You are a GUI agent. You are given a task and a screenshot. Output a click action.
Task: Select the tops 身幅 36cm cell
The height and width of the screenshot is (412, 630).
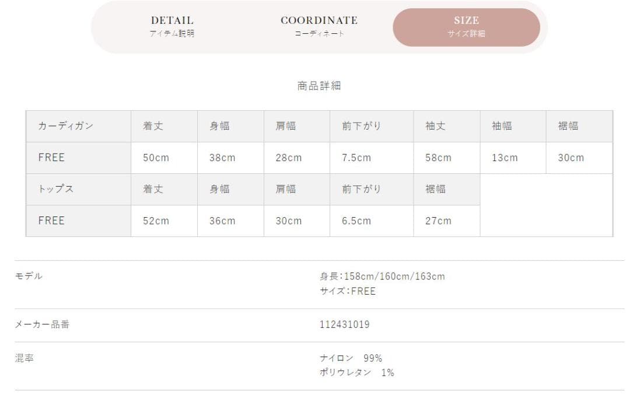[x=230, y=221]
